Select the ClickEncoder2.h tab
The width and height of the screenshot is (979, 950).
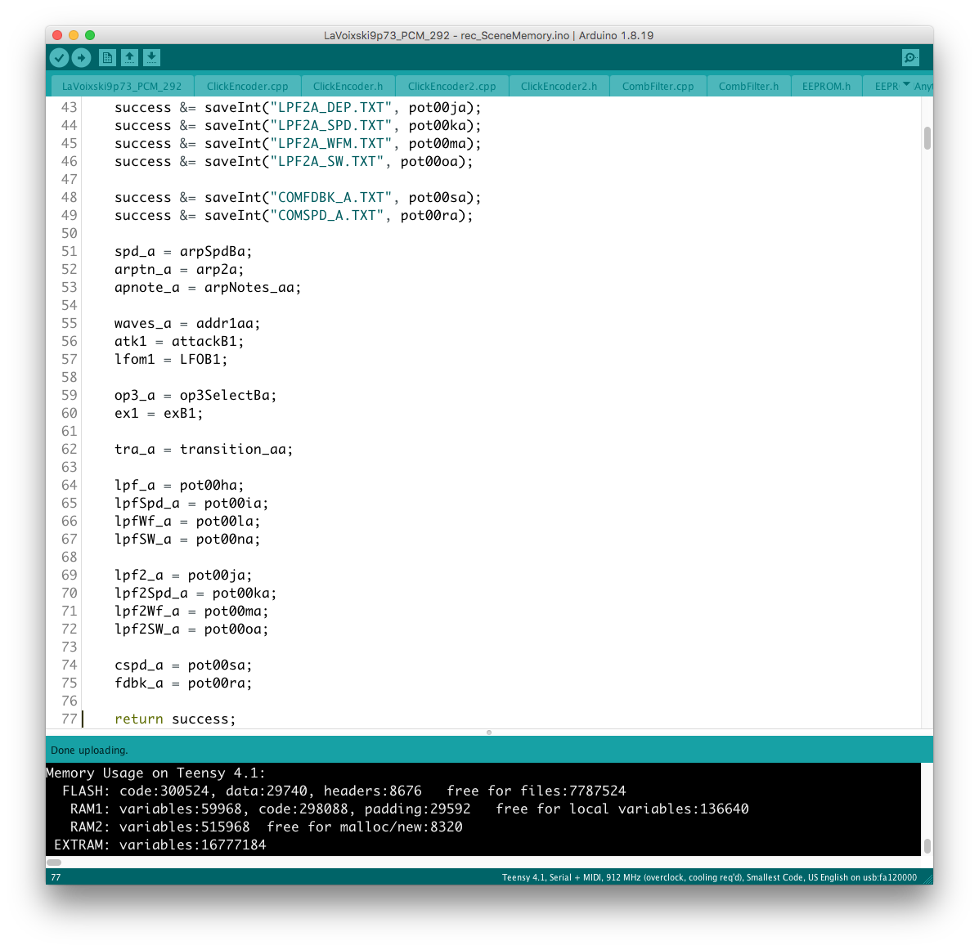pos(559,86)
